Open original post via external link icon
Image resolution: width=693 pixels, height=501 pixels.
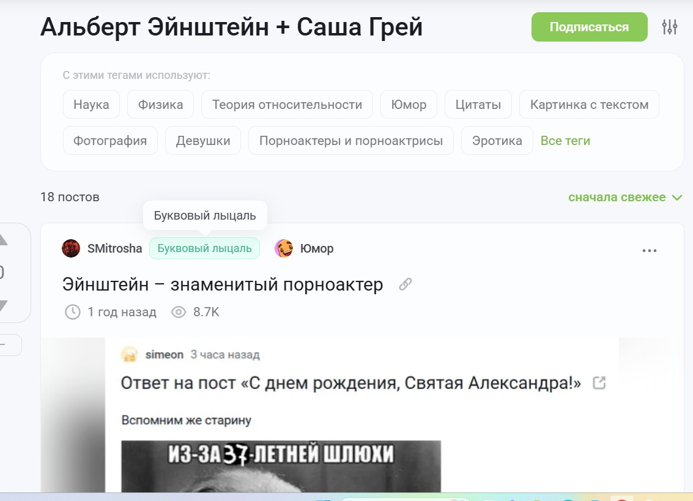coord(599,384)
